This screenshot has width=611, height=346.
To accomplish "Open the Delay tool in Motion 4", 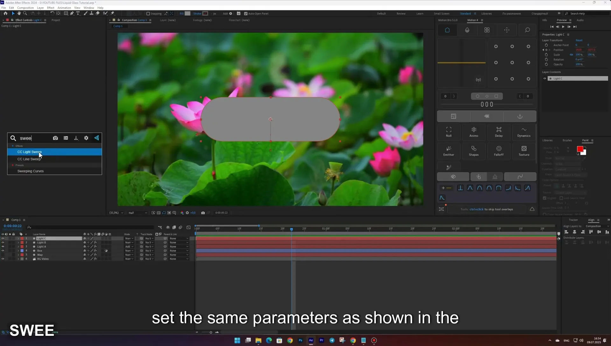I will (x=499, y=132).
